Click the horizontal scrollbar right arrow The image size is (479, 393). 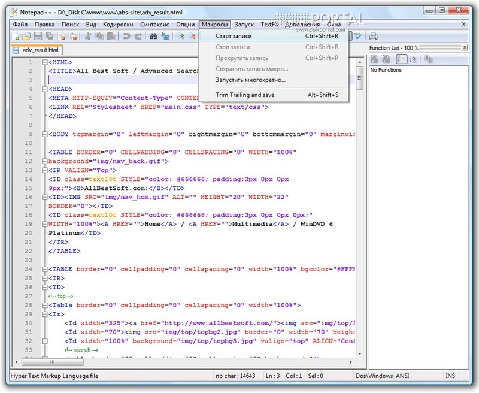351,362
